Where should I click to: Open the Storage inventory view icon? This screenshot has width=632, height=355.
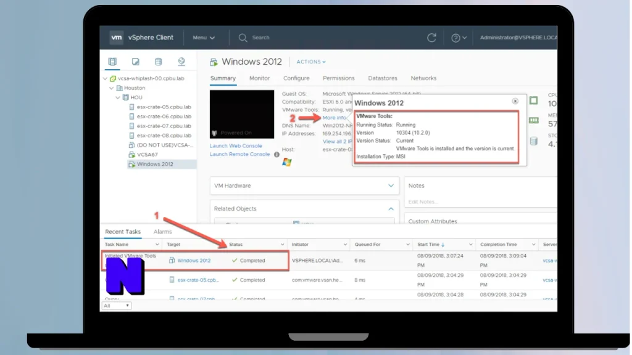159,62
